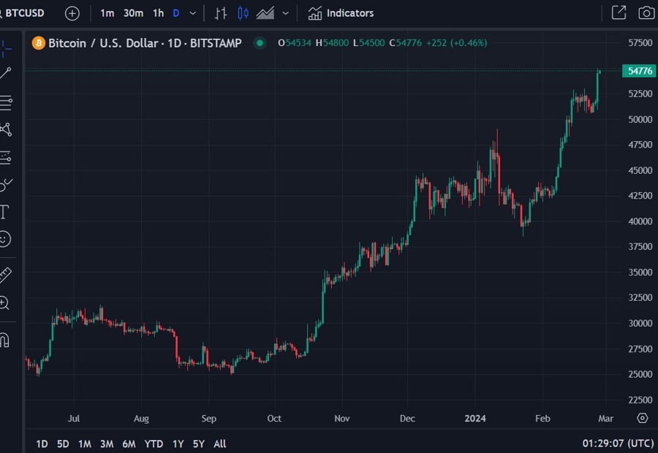Open the chart pop-out share icon
The image size is (658, 453).
(x=619, y=12)
